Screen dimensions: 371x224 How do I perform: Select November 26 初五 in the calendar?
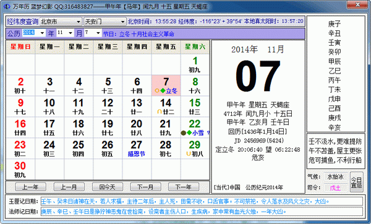[x=108, y=149]
